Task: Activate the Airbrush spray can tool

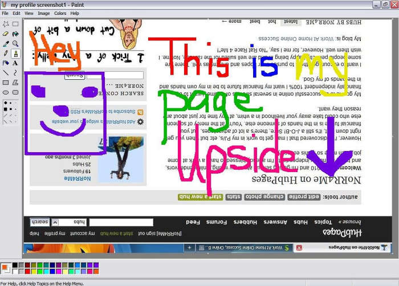Action: [x=6, y=63]
